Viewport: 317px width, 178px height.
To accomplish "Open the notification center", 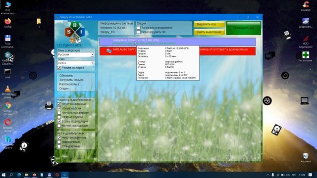I will click(310, 175).
